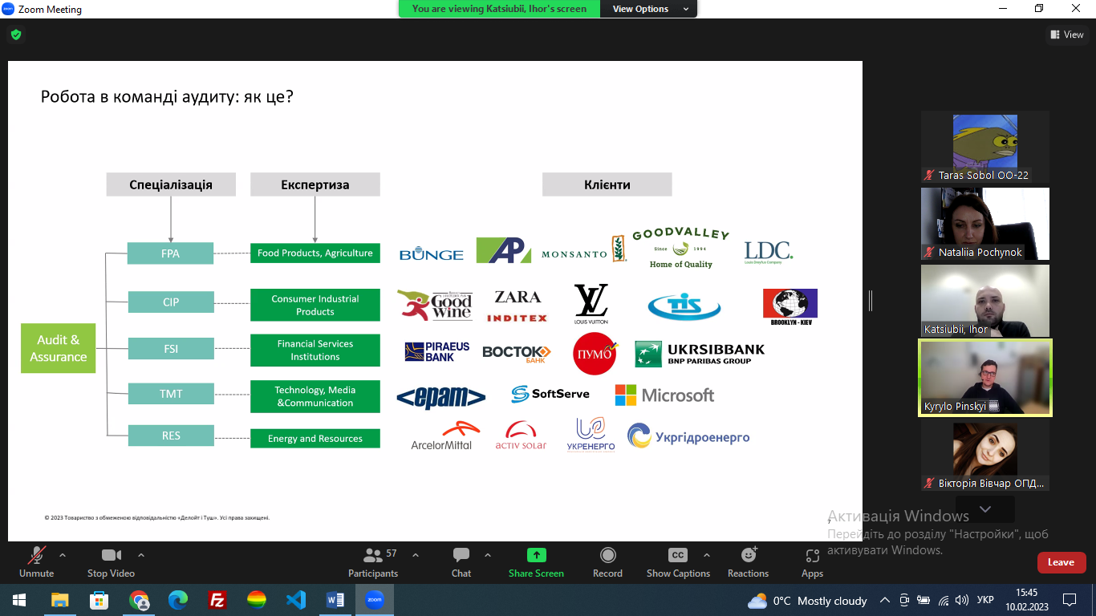
Task: Click the "Financial Services Institutions" box
Action: pos(315,351)
